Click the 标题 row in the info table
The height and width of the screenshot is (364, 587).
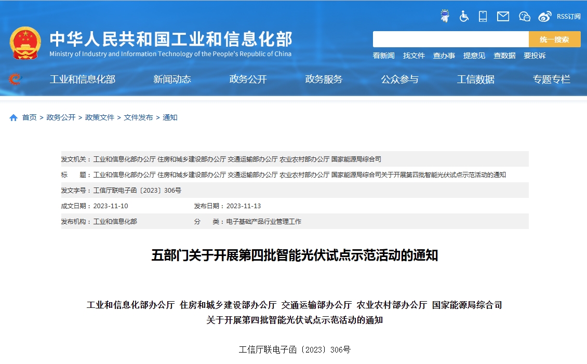(x=295, y=174)
